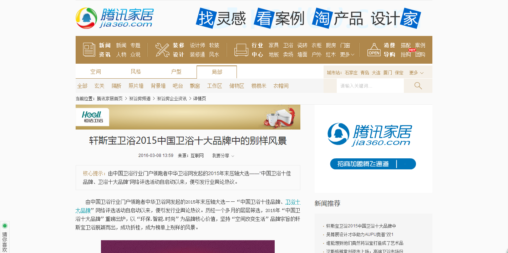This screenshot has height=253, width=508.
Task: Click the 腾讯家居 jia360.com logo in header
Action: click(x=115, y=18)
